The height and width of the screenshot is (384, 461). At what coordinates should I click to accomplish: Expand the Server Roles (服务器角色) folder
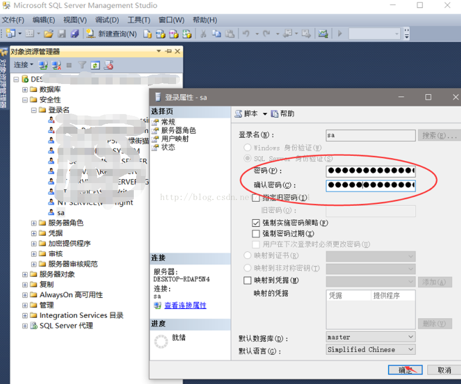point(34,223)
